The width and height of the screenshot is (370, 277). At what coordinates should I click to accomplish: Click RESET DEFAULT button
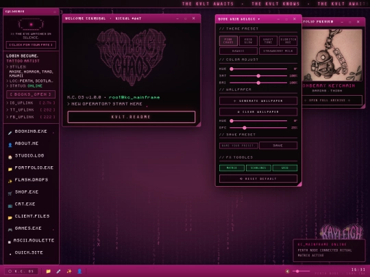coord(258,179)
